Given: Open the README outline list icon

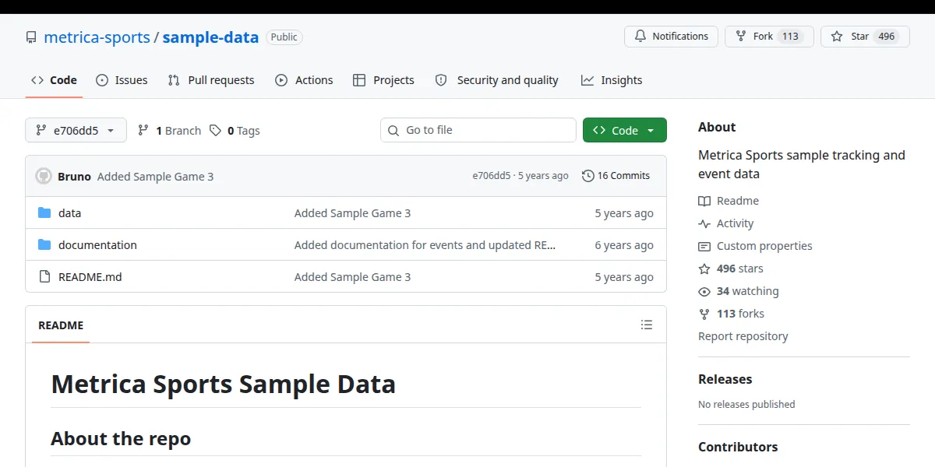Looking at the screenshot, I should pyautogui.click(x=646, y=325).
